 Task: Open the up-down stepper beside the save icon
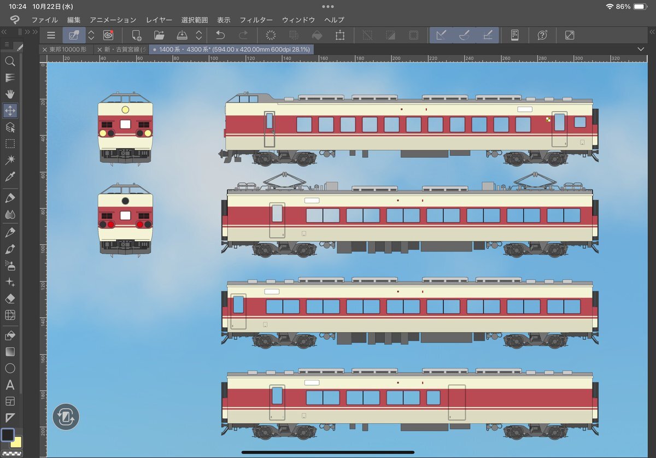(x=199, y=36)
